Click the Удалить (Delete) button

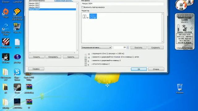(71, 57)
